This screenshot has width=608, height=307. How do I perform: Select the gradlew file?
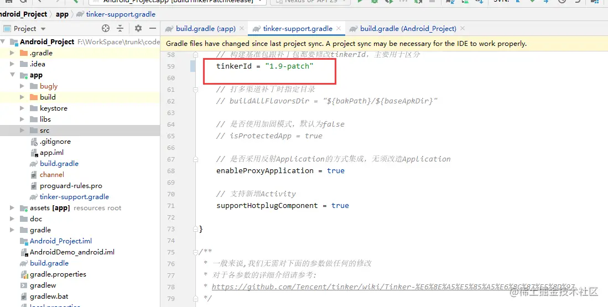point(43,285)
